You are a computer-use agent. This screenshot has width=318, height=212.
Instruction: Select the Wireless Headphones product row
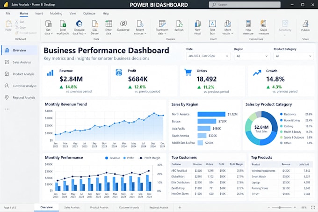click(x=281, y=171)
